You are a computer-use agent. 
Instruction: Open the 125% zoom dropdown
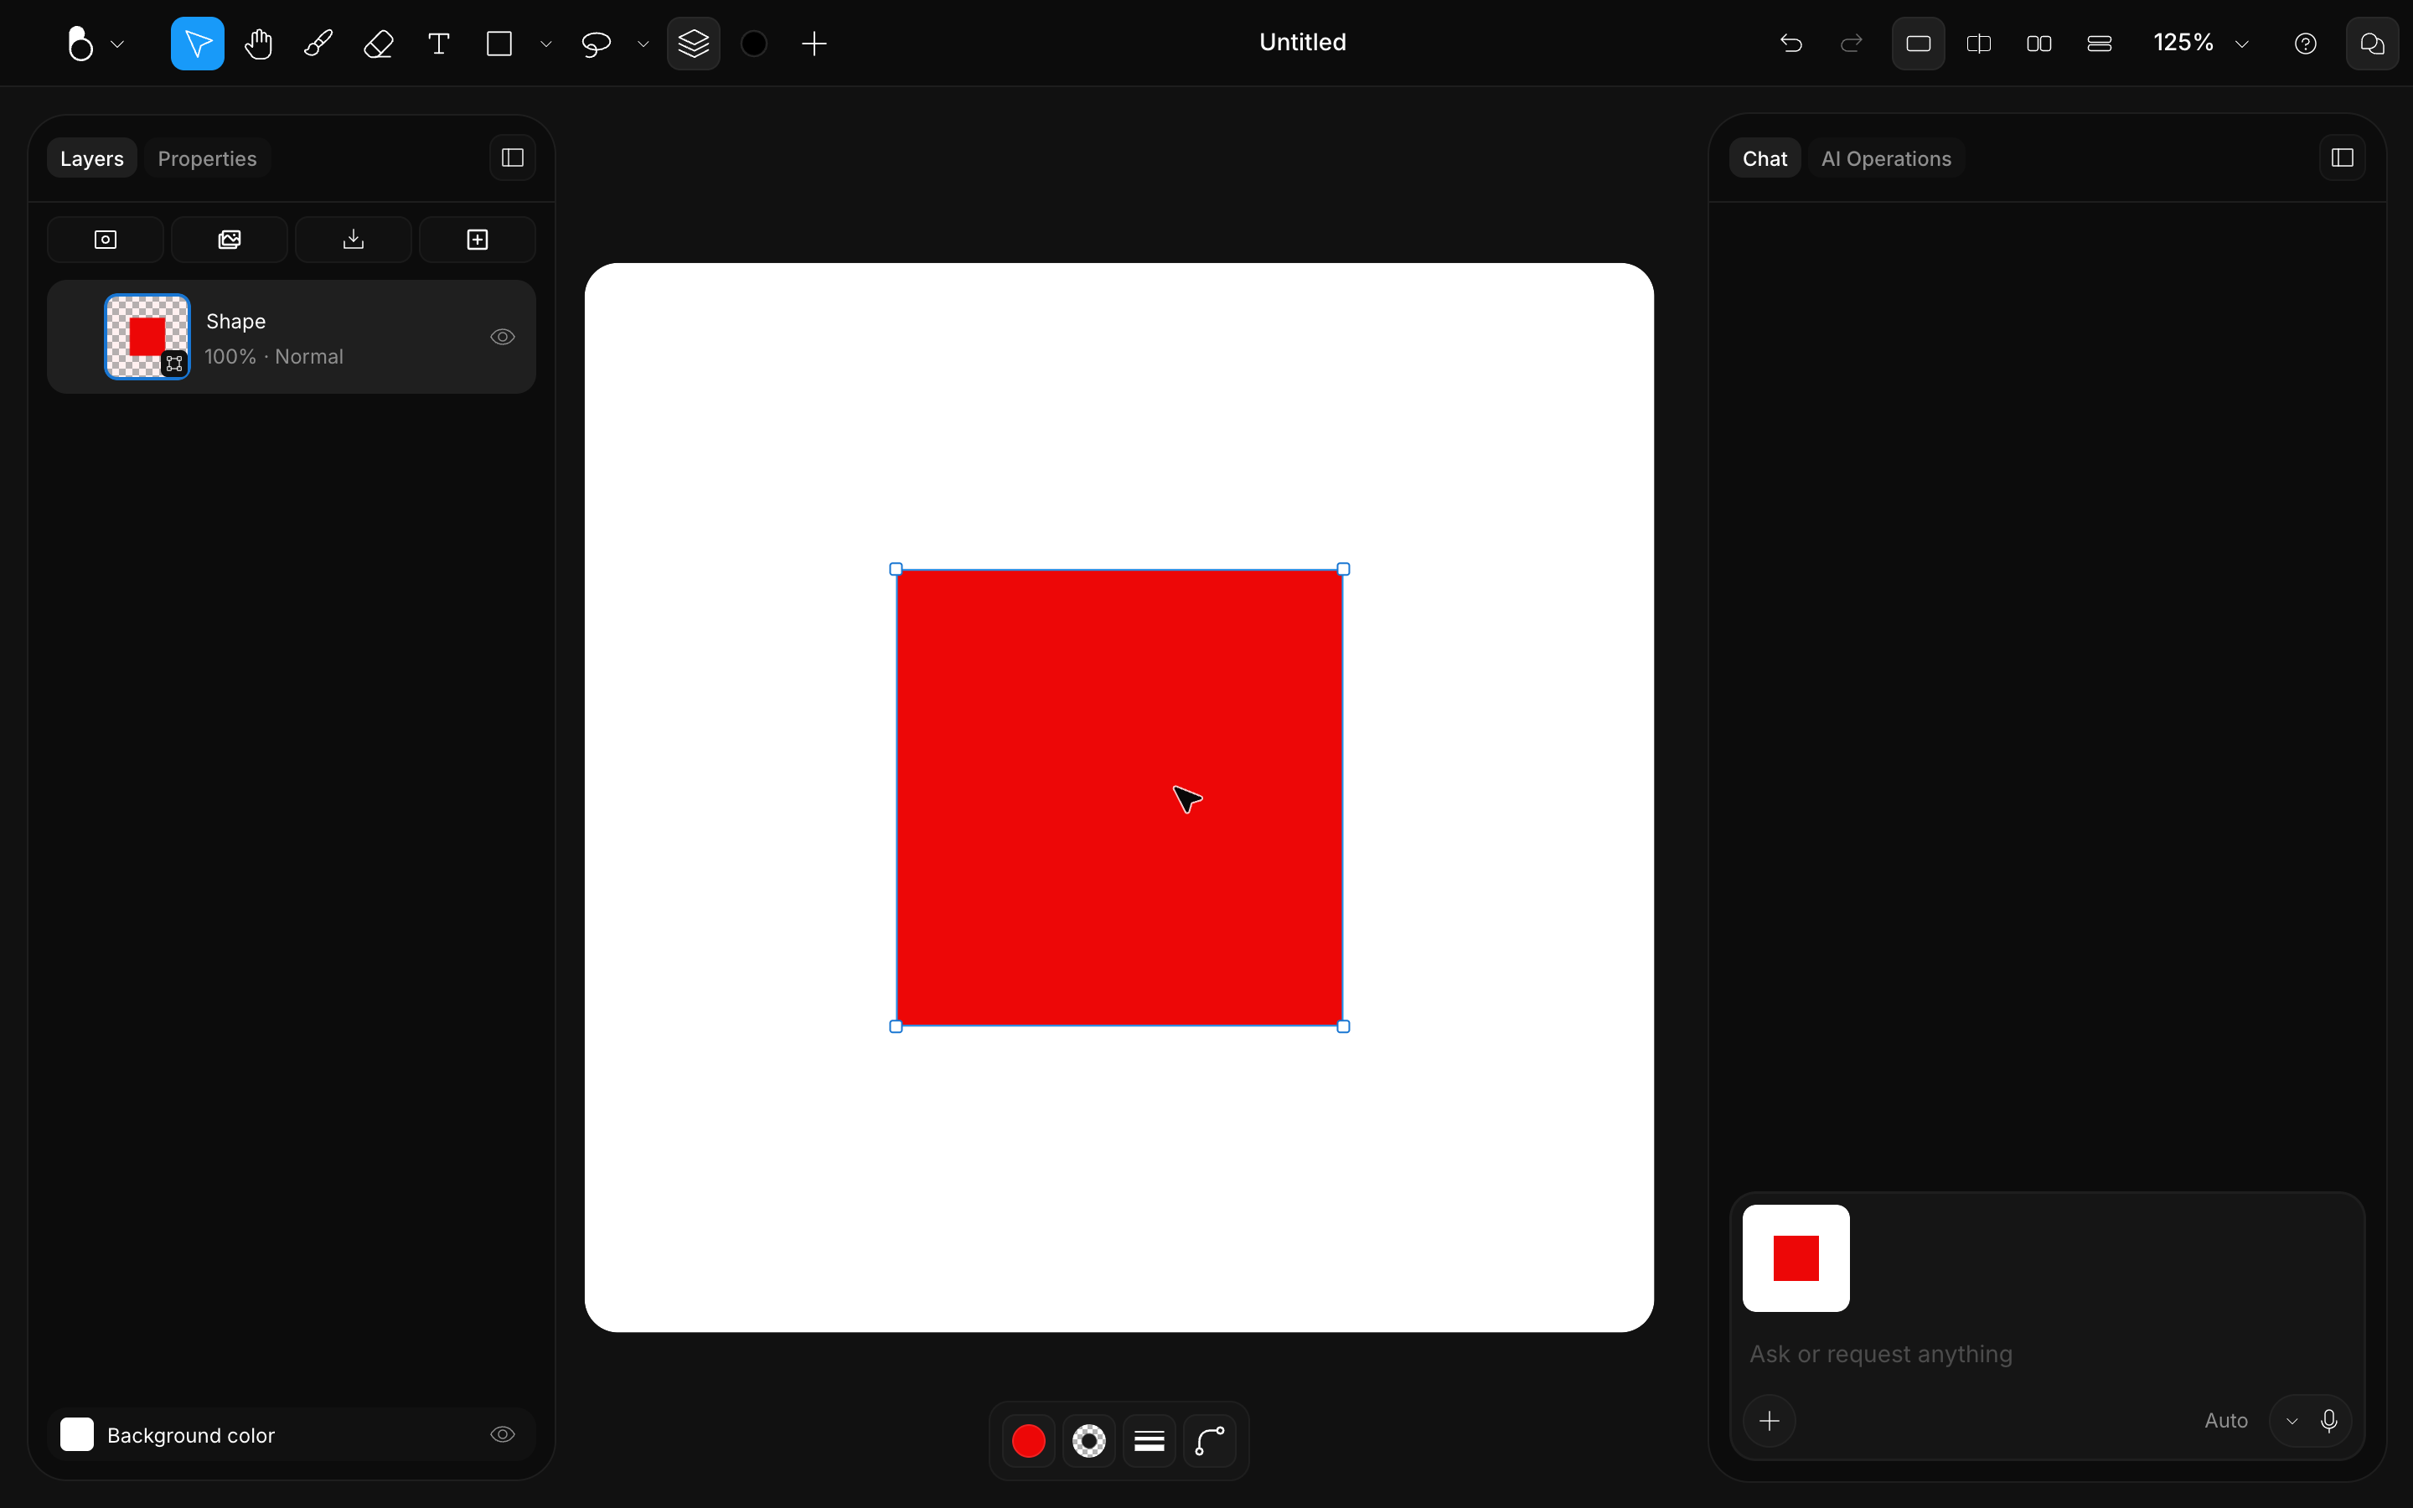[x=2201, y=43]
